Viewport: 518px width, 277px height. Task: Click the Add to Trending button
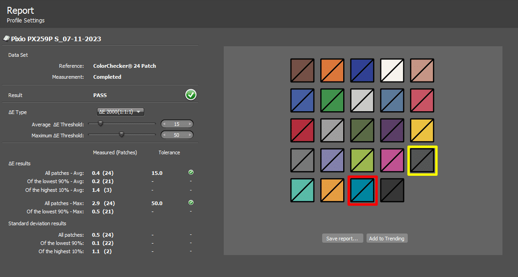[387, 239]
